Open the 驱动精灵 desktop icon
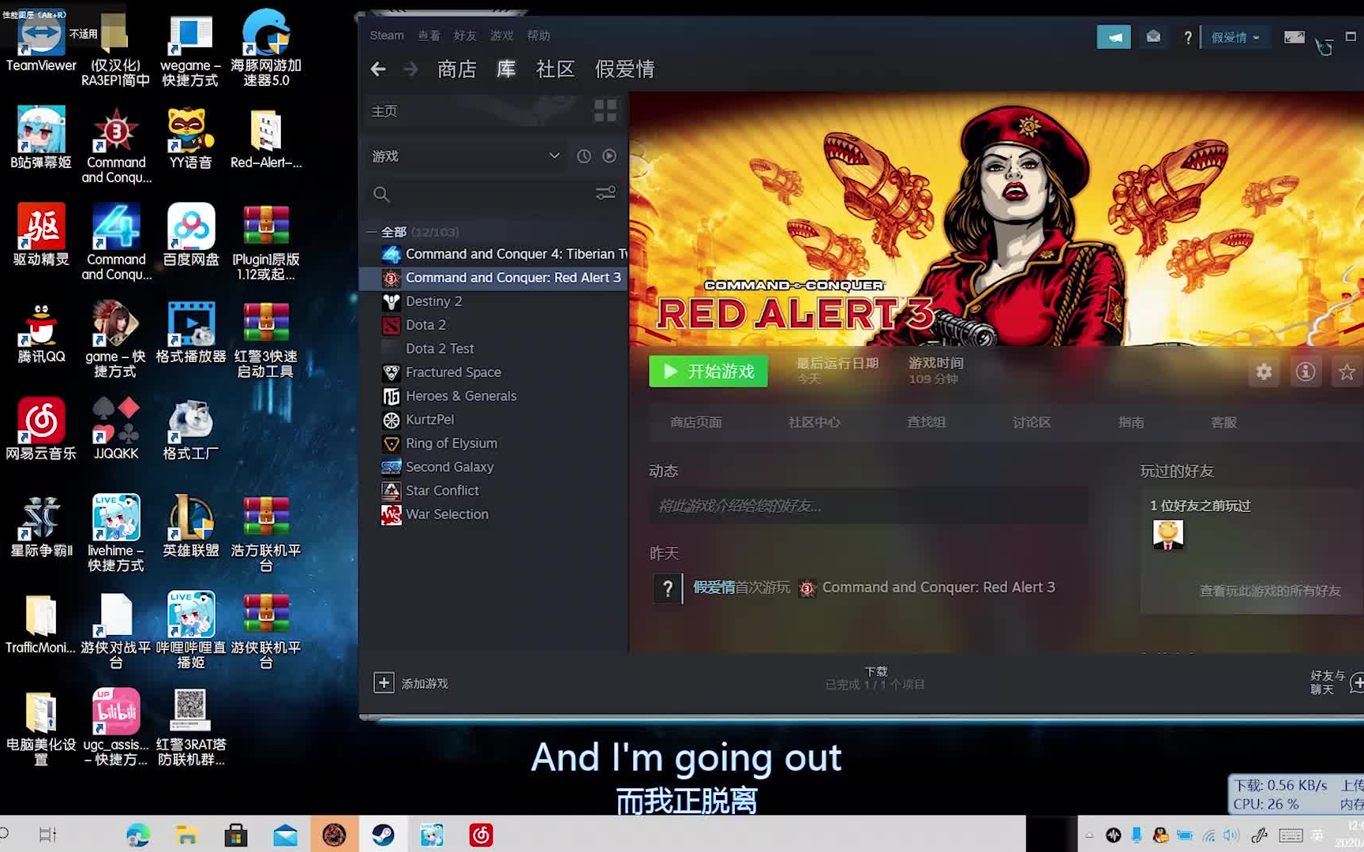 click(x=41, y=235)
